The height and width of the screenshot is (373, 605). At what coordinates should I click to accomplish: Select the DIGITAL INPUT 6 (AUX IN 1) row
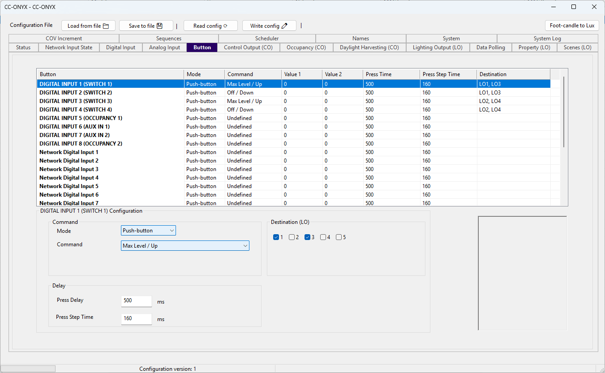click(293, 127)
